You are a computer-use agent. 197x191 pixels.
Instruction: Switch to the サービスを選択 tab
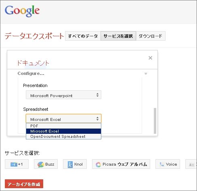[x=118, y=36]
